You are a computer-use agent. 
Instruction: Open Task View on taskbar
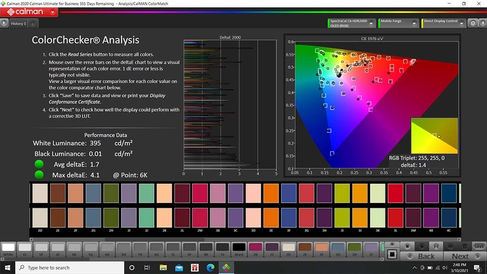[x=147, y=268]
